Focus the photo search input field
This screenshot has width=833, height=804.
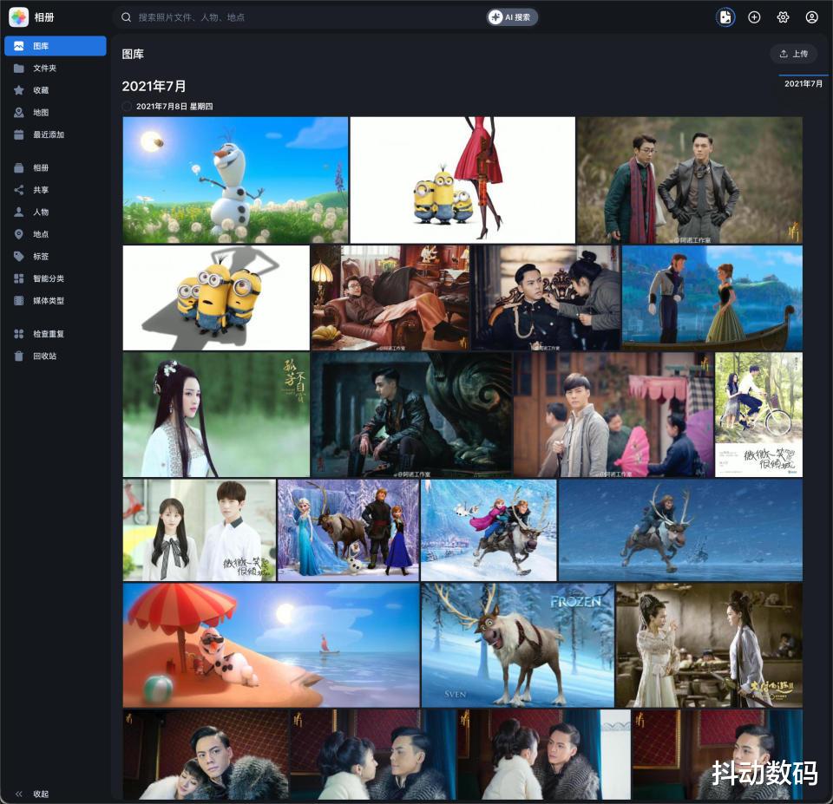point(310,17)
